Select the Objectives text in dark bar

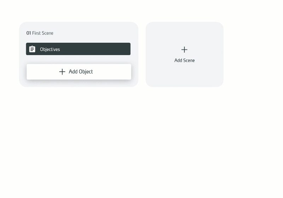tap(50, 49)
